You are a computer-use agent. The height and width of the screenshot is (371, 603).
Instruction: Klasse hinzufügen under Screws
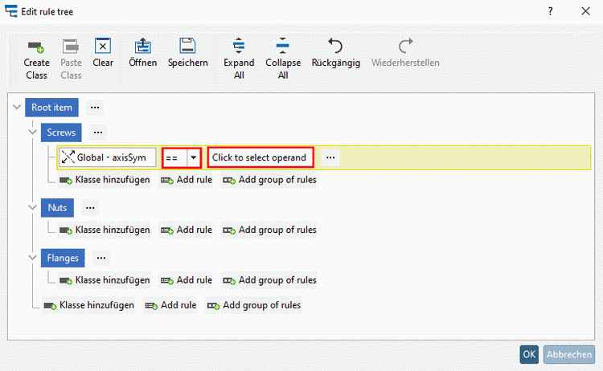105,180
